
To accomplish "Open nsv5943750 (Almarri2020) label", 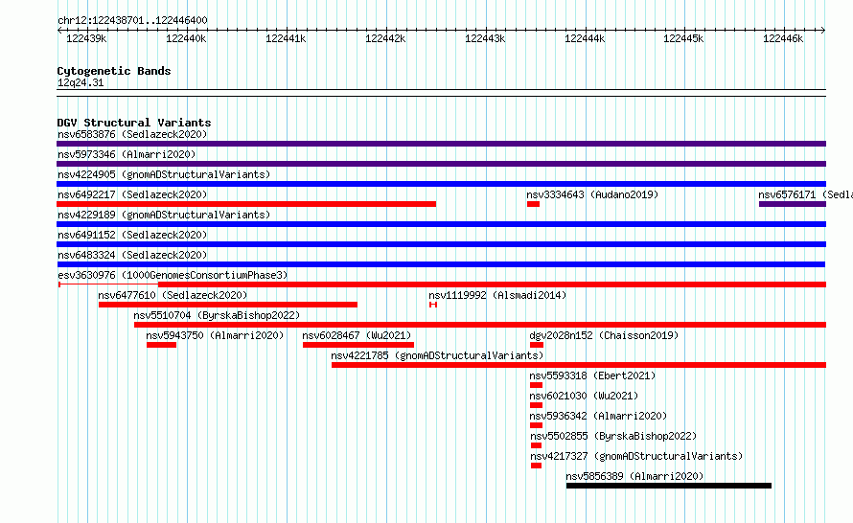I will (215, 335).
